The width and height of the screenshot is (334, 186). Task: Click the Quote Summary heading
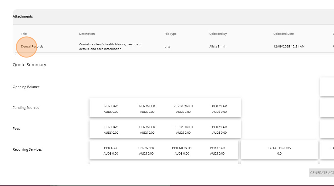click(x=29, y=65)
